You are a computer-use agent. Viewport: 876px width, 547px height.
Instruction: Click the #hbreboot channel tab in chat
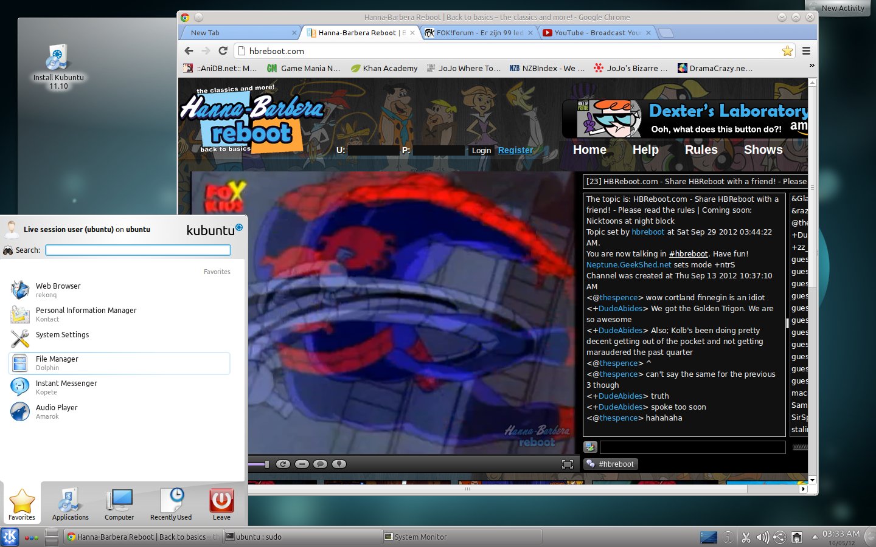[x=611, y=464]
